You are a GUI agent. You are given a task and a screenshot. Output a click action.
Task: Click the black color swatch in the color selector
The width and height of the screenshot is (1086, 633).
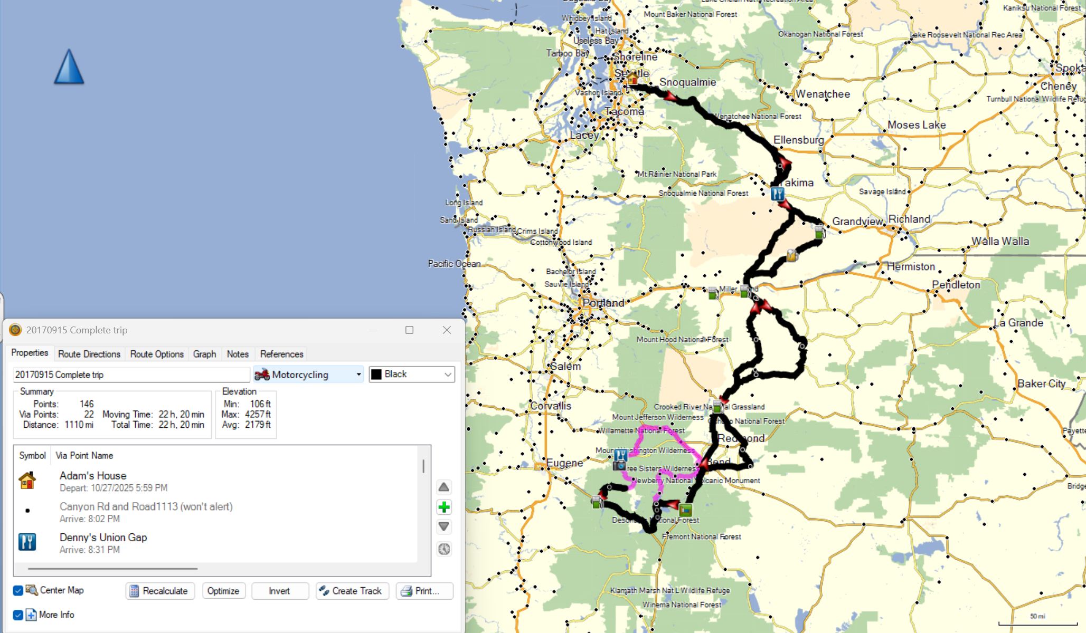pyautogui.click(x=376, y=375)
